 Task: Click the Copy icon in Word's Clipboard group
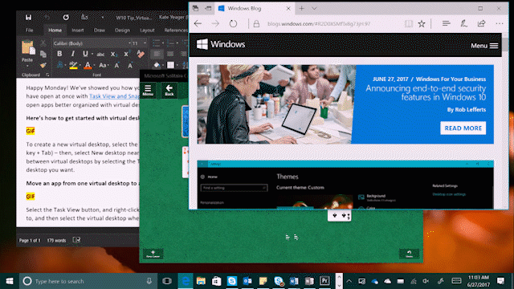pos(43,54)
